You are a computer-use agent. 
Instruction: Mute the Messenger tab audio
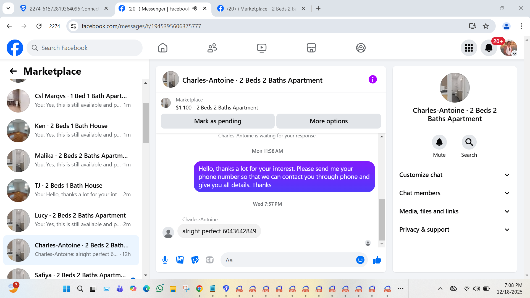(195, 8)
